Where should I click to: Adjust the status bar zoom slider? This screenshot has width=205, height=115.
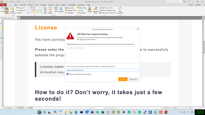(x=191, y=108)
